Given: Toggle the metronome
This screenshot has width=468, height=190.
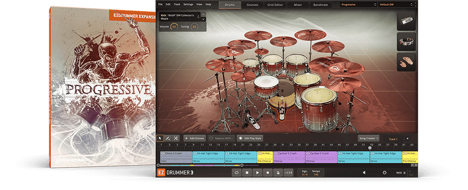Looking at the screenshot, I should tap(278, 173).
